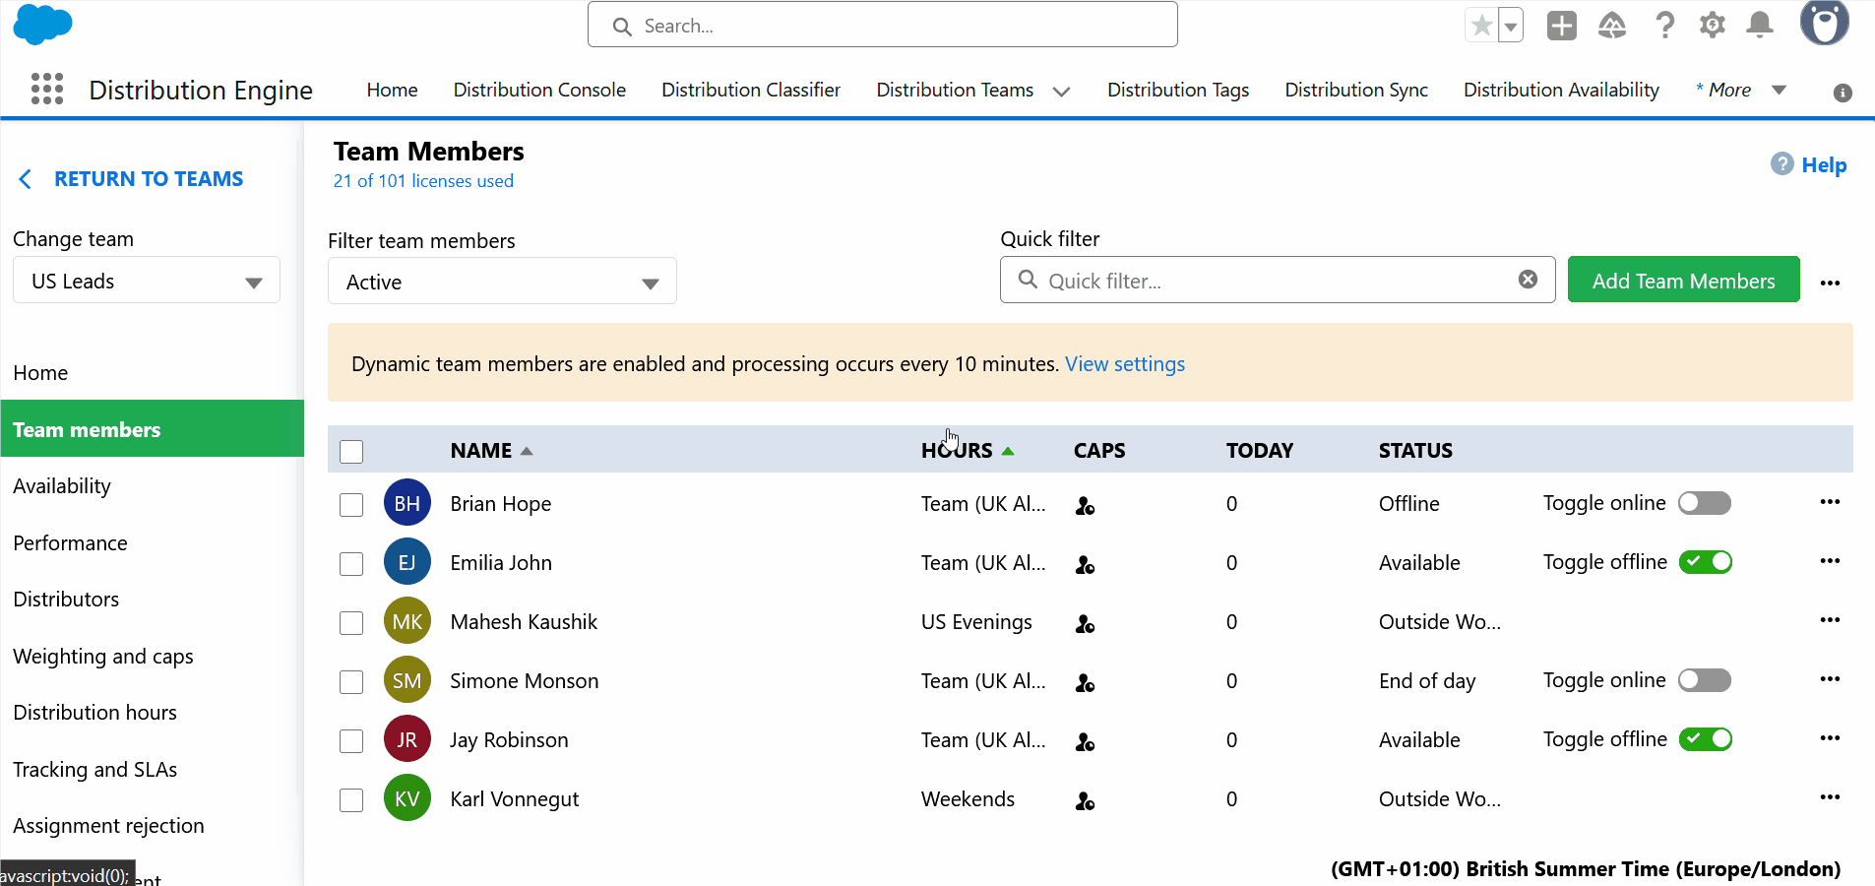The image size is (1875, 886).
Task: Select Simone Monson's row checkbox
Action: 351,682
